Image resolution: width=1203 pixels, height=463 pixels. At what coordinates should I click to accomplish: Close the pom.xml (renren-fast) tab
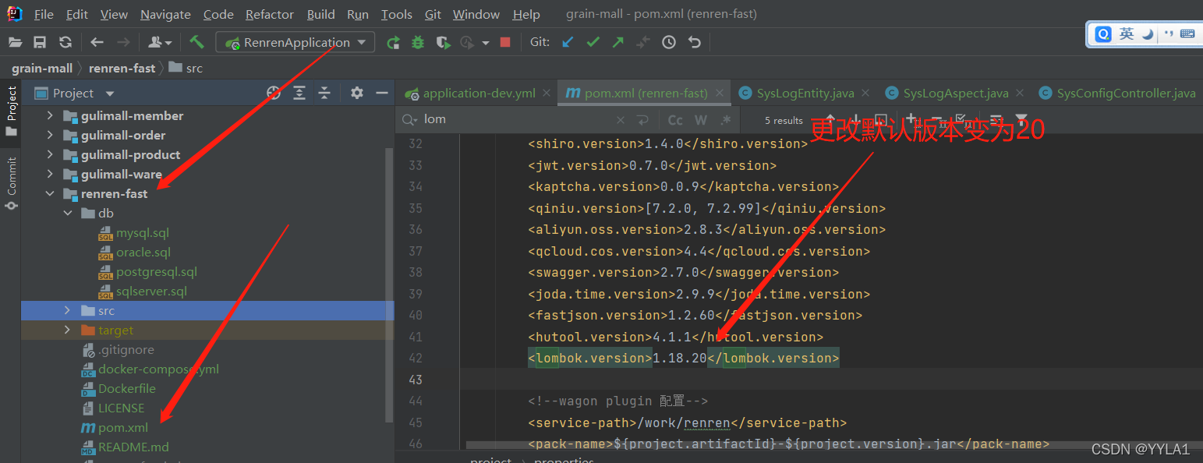pos(720,94)
